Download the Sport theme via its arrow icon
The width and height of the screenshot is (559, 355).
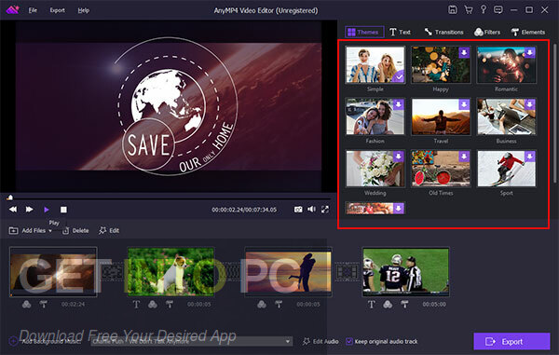tap(530, 157)
